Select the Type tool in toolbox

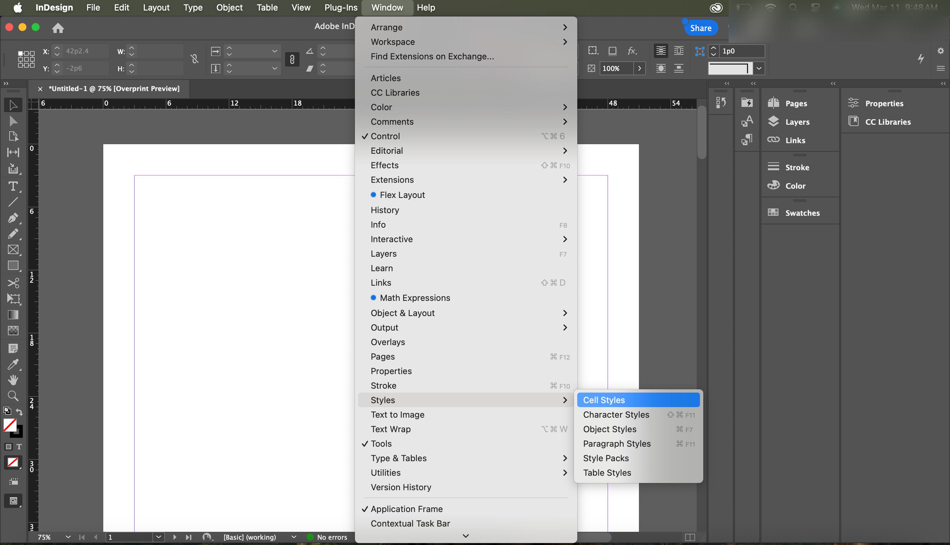pos(13,186)
